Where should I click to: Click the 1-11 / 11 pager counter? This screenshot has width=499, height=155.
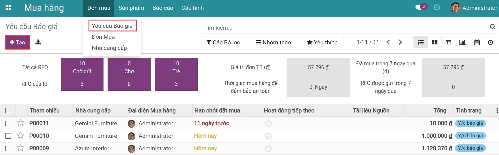368,42
